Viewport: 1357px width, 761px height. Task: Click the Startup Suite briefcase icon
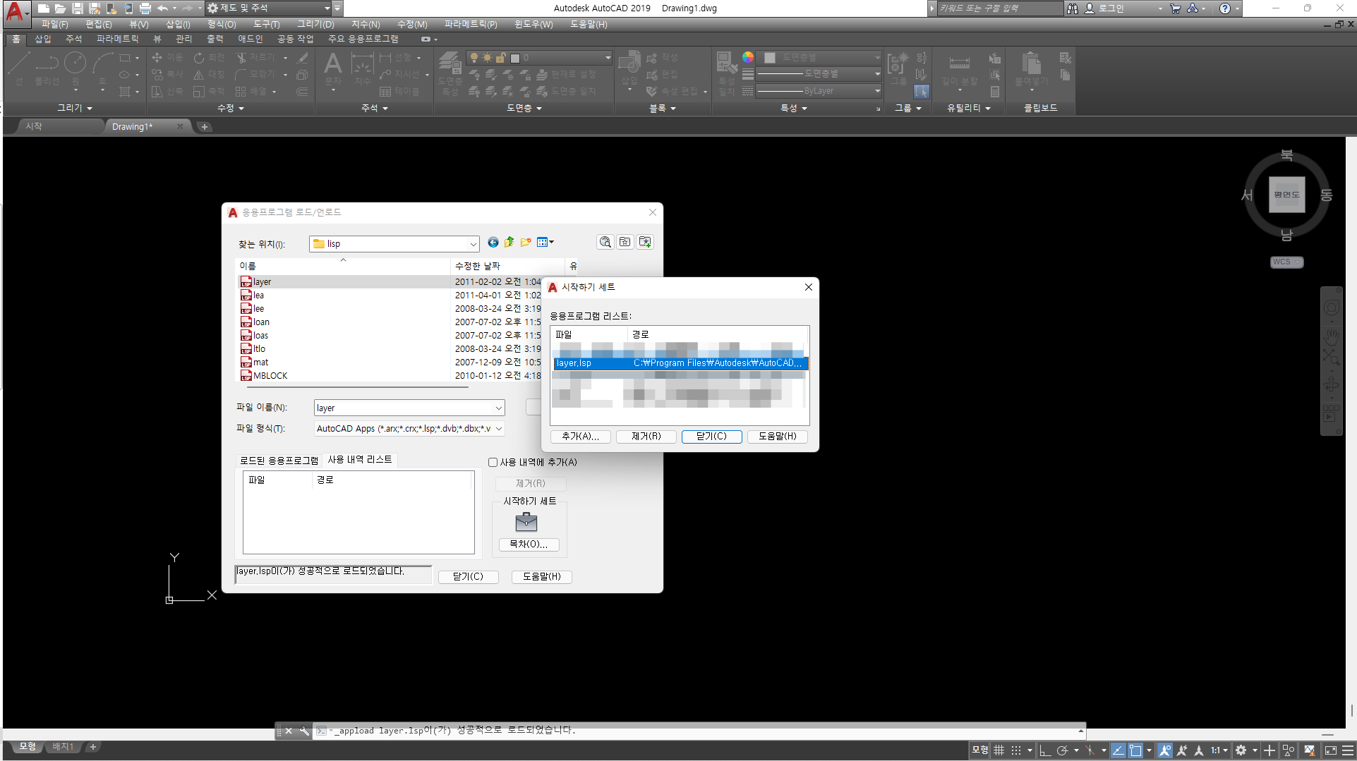click(x=526, y=522)
